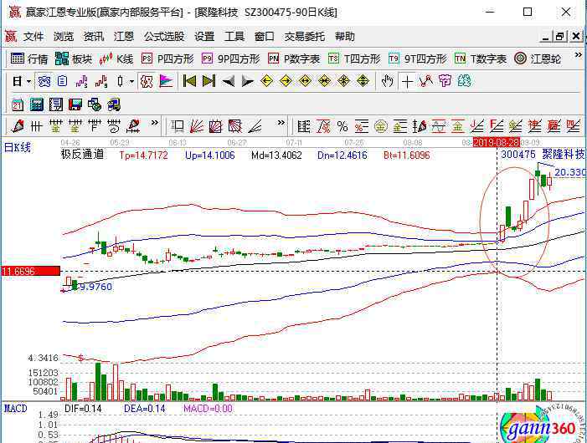Open the 窗口 menu

coord(265,37)
